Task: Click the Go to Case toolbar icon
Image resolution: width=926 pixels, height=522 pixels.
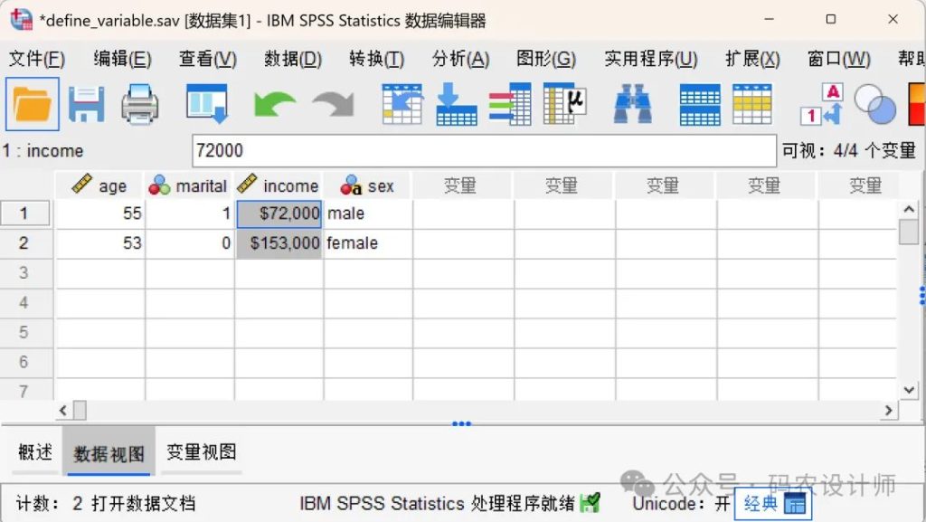Action: 402,104
